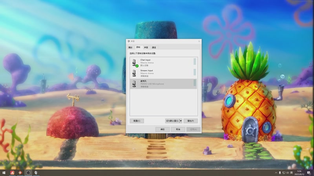Click the 配置(C) configure button
The image size is (314, 176).
(137, 121)
